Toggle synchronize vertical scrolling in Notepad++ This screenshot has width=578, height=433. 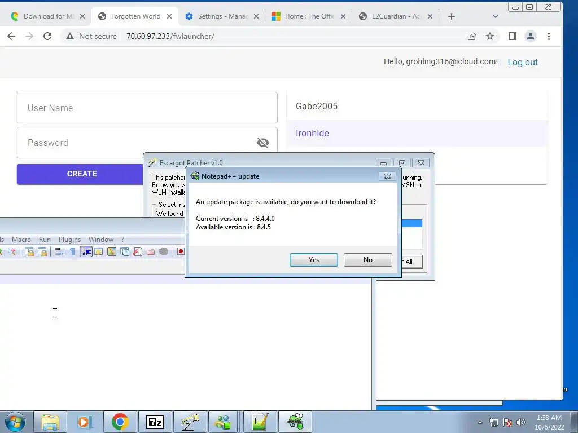pyautogui.click(x=29, y=251)
